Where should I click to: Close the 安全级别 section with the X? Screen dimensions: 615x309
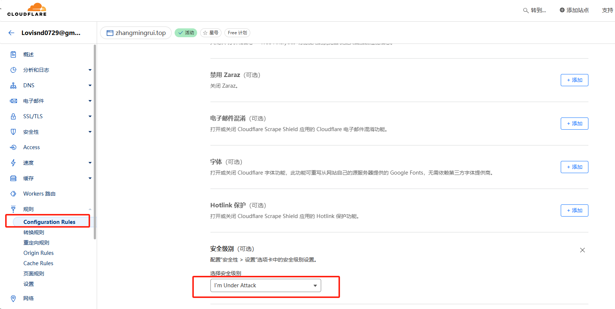[x=583, y=250]
